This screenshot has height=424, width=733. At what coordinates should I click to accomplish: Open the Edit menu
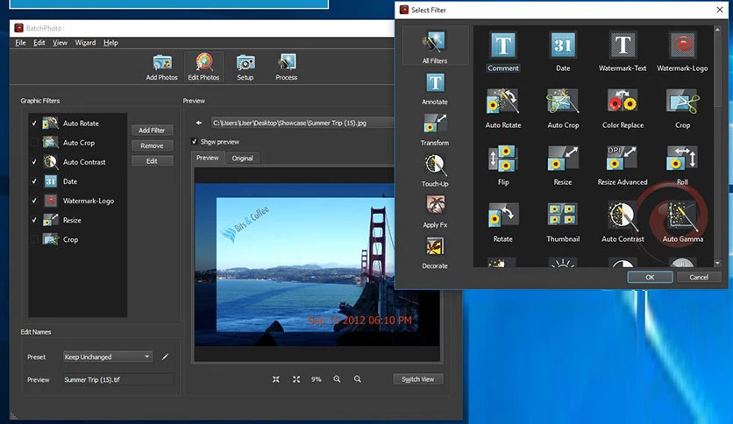(x=39, y=43)
